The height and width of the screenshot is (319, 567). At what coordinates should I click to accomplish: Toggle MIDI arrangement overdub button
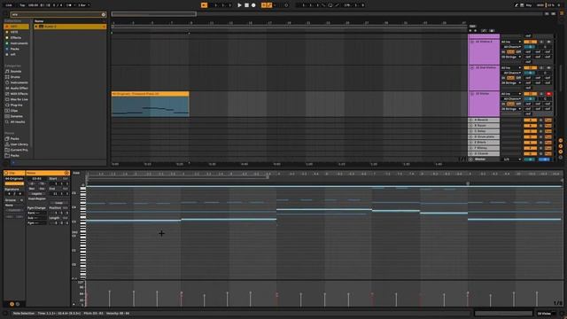coord(264,5)
